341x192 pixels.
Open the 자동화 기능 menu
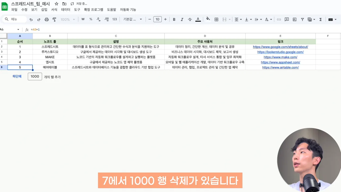pos(128,10)
